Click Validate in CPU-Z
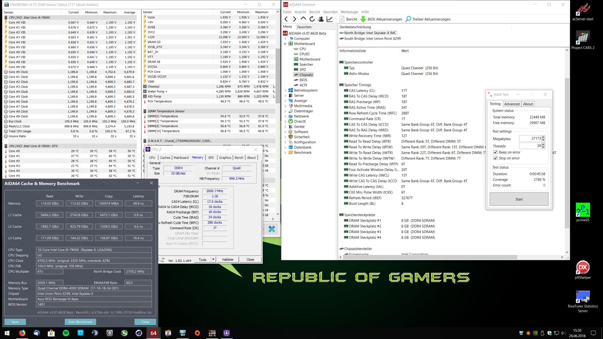The height and width of the screenshot is (339, 603). point(227,260)
